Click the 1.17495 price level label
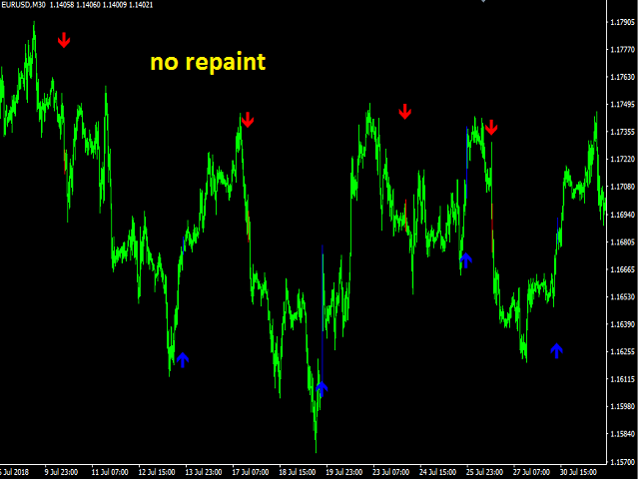 (623, 104)
